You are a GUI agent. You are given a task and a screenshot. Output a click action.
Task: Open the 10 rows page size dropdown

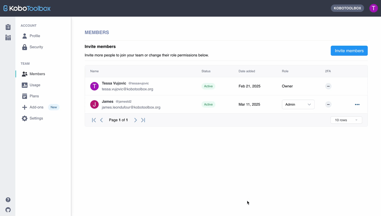[x=346, y=120]
